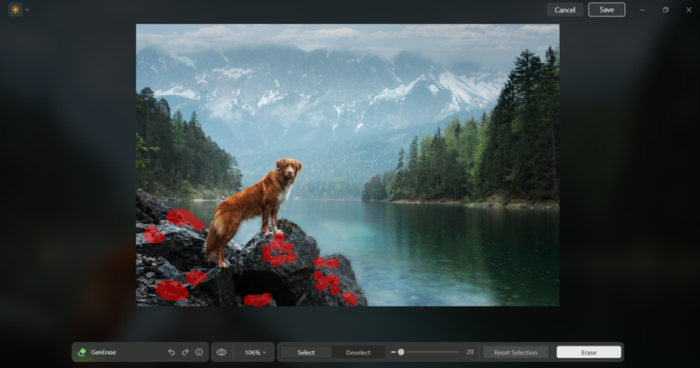Click the GenErase eraser tool icon

(82, 352)
